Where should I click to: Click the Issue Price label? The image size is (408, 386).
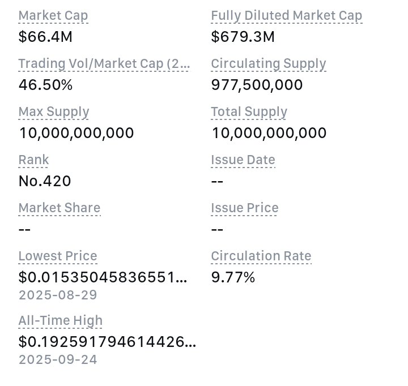tap(244, 208)
